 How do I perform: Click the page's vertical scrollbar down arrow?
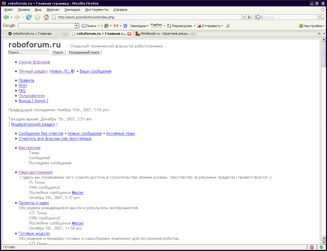click(324, 242)
